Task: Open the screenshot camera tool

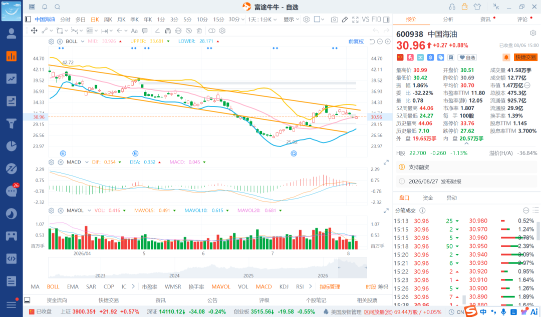Action: coord(334,19)
